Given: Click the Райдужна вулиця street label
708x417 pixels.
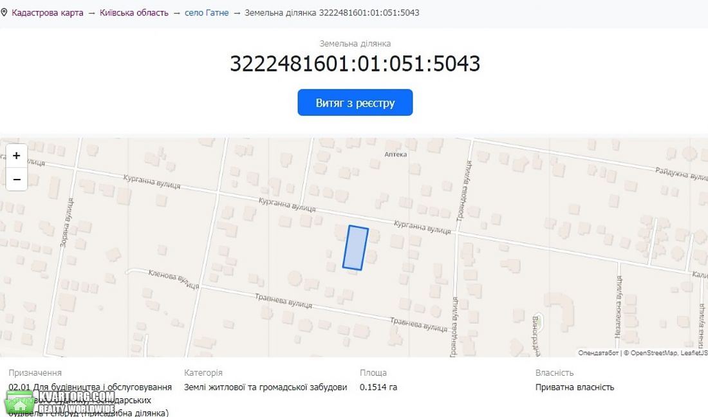Looking at the screenshot, I should point(682,173).
